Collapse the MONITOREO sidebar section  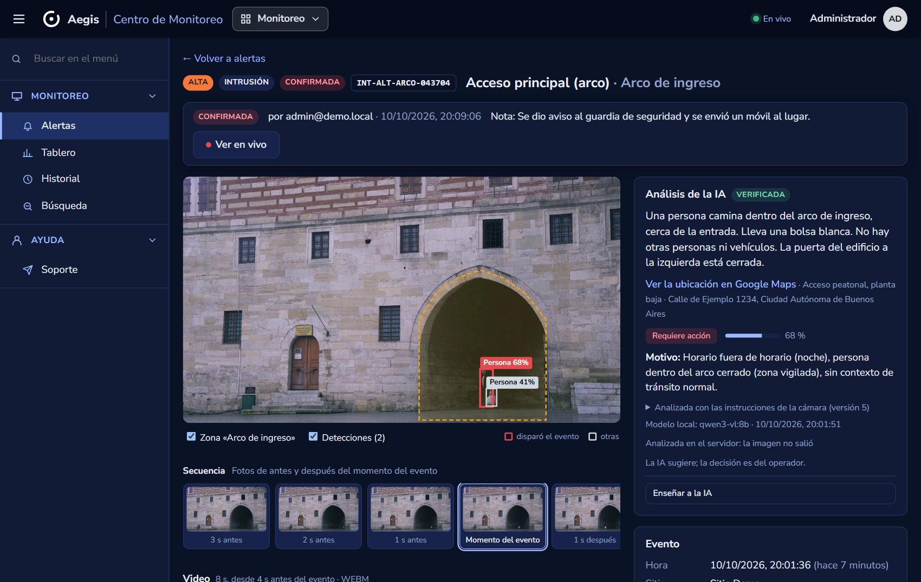tap(85, 96)
